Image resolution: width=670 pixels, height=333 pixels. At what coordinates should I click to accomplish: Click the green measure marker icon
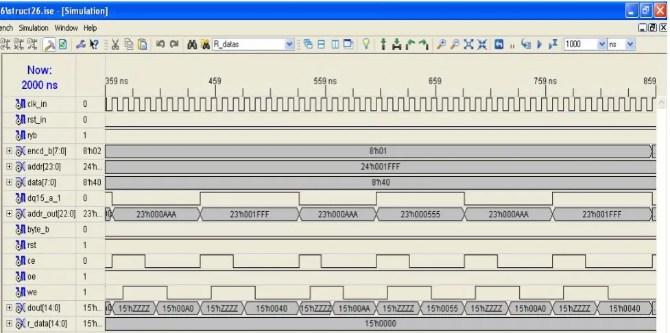[397, 44]
